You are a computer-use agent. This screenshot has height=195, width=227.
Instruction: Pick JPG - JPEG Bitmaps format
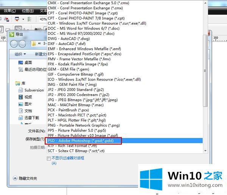click(x=125, y=100)
